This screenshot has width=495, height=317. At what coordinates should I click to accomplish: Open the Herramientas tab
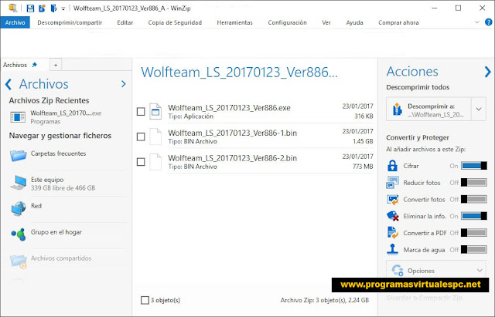pos(234,22)
